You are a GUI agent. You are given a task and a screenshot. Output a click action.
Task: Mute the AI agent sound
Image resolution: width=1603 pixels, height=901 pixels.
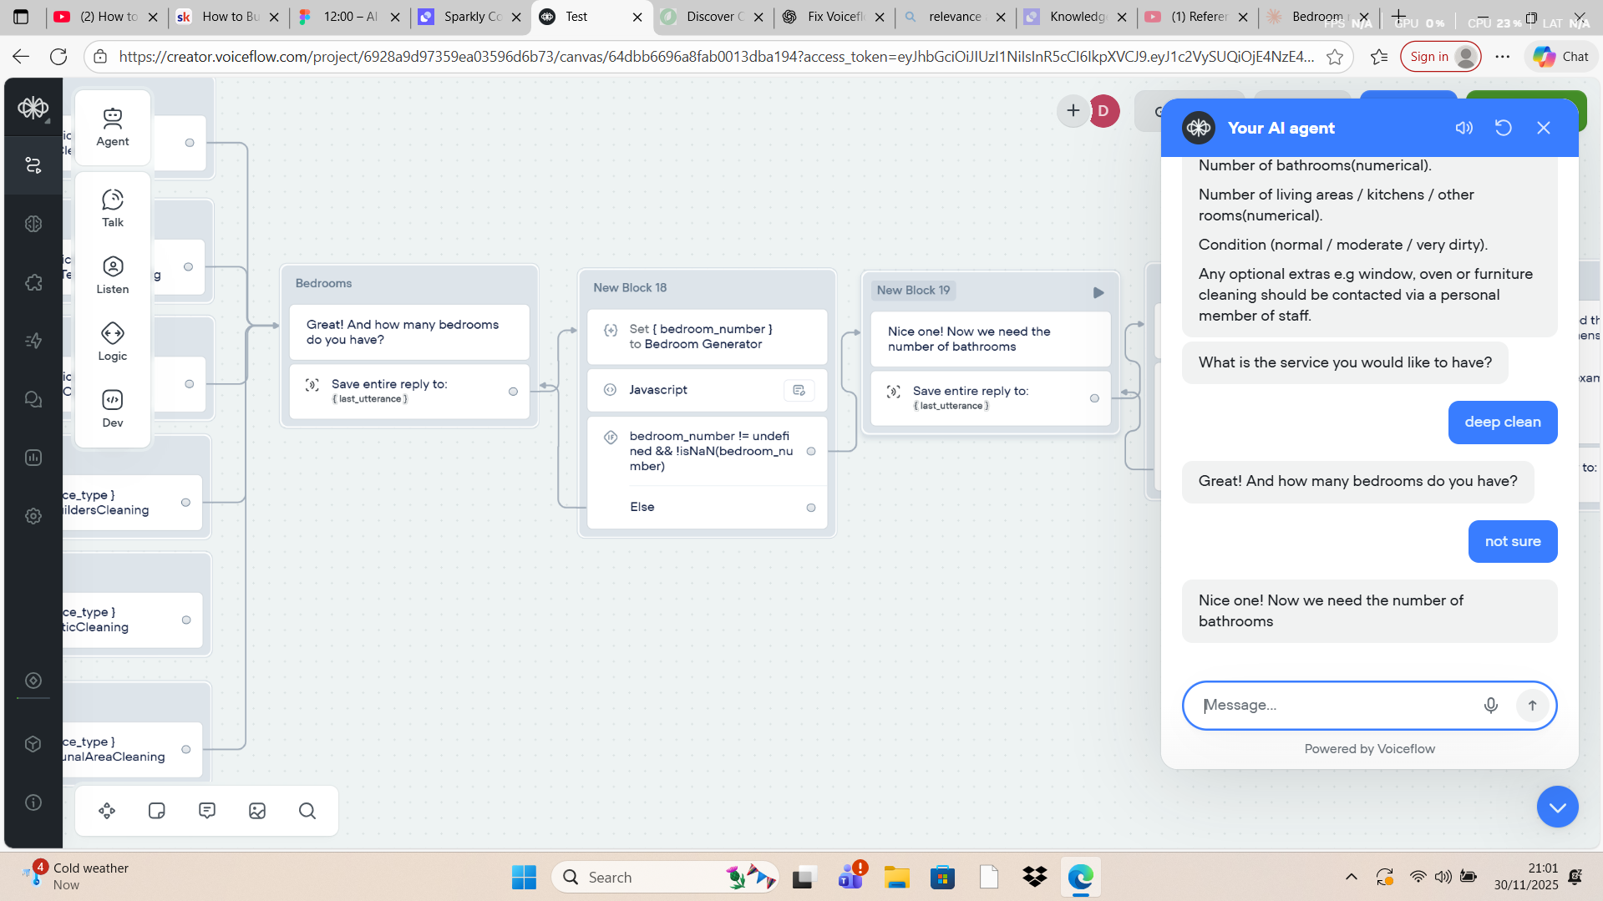pos(1464,128)
